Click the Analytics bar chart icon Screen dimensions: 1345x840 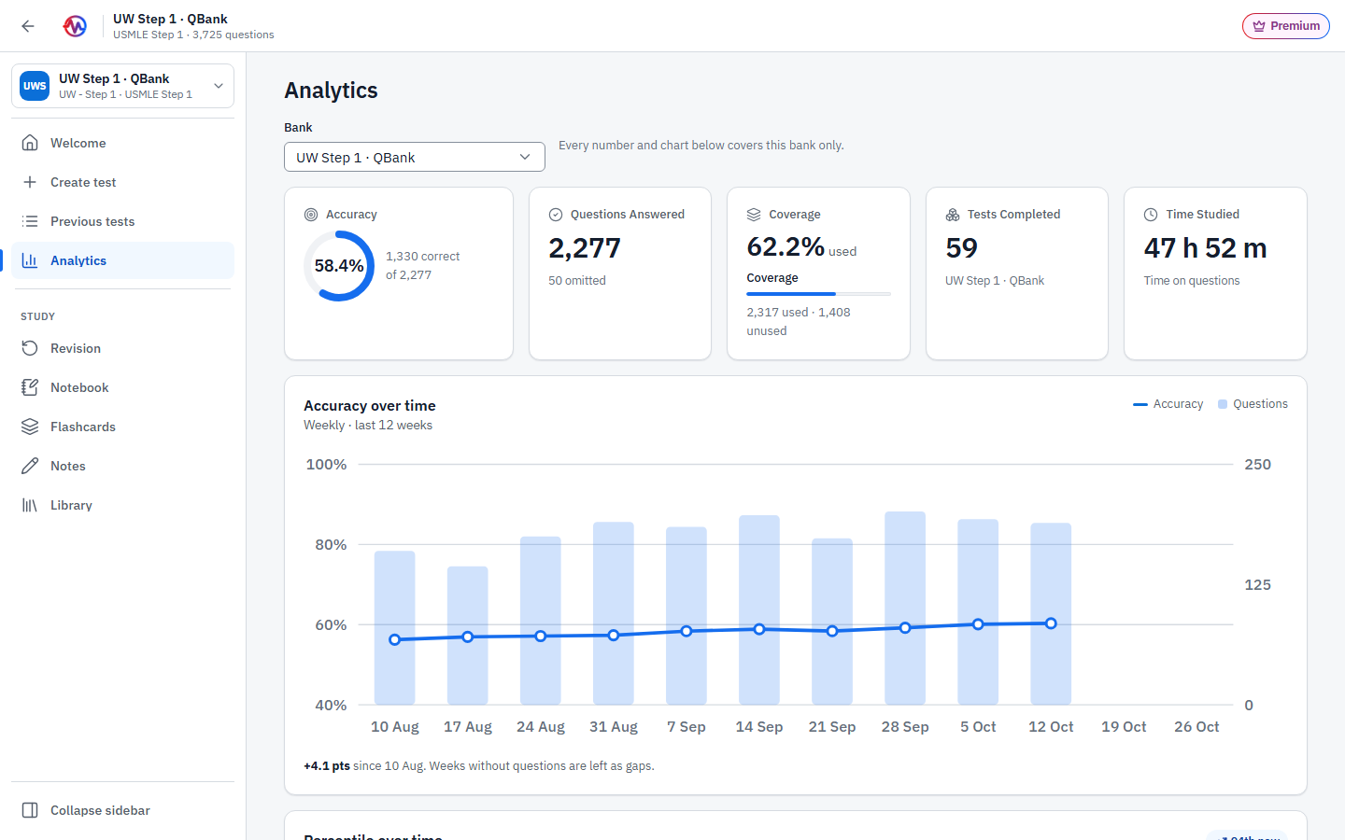pos(30,260)
